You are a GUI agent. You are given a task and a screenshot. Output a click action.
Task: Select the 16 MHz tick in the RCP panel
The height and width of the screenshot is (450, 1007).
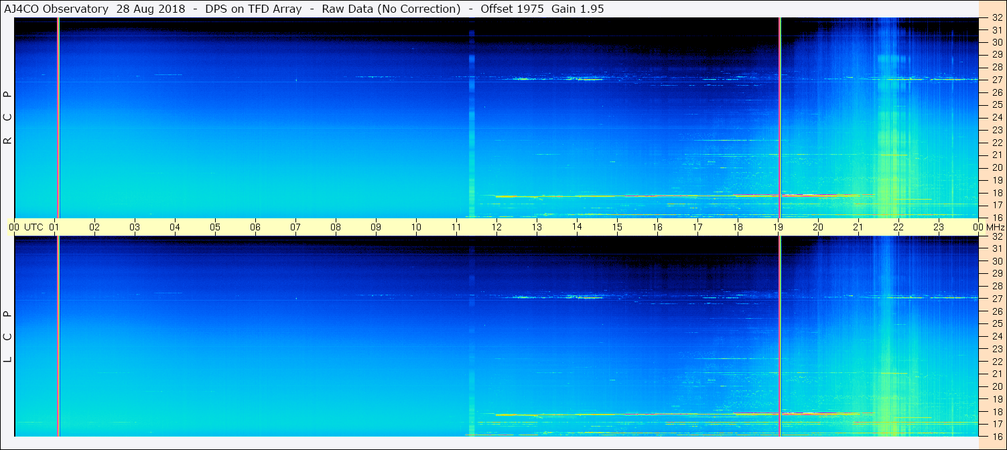click(x=997, y=218)
